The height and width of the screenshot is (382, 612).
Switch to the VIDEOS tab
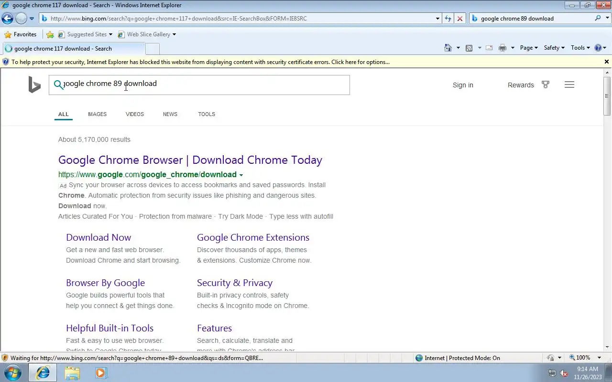click(135, 114)
